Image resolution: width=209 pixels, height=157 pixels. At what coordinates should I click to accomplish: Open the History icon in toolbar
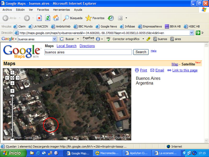pos(111,18)
